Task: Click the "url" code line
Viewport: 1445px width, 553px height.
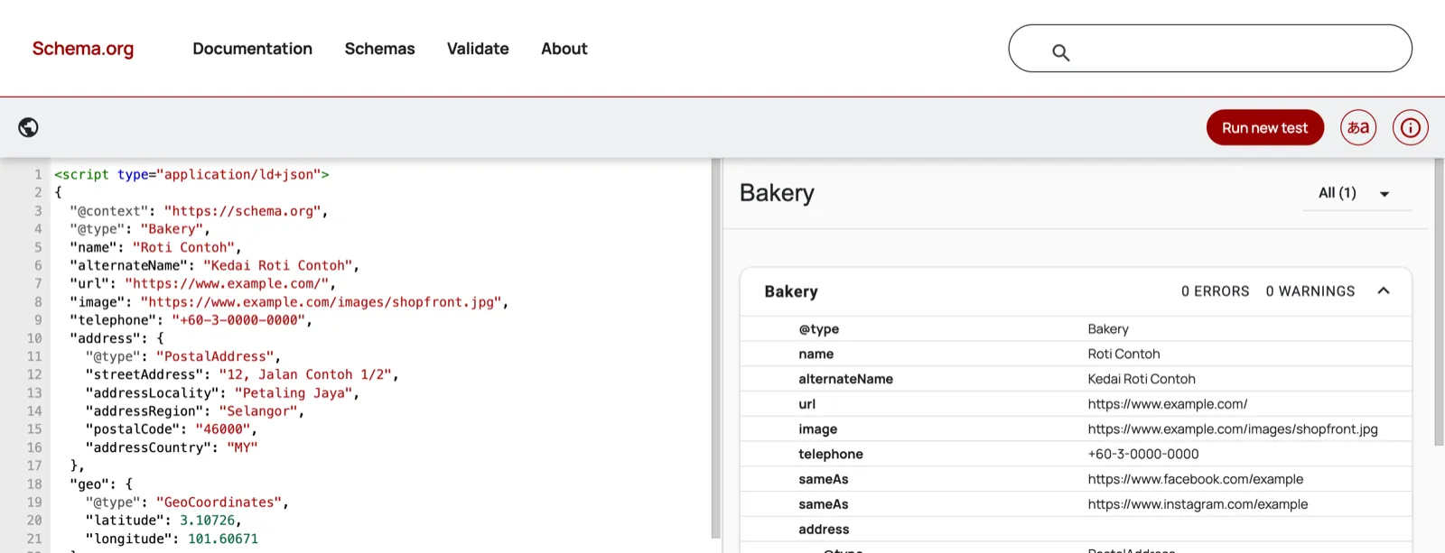Action: pos(202,283)
